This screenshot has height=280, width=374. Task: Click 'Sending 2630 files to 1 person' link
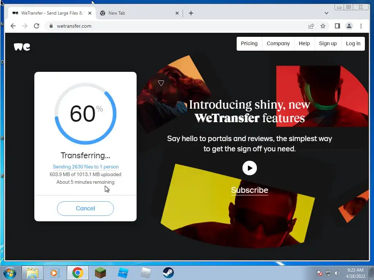pyautogui.click(x=85, y=167)
